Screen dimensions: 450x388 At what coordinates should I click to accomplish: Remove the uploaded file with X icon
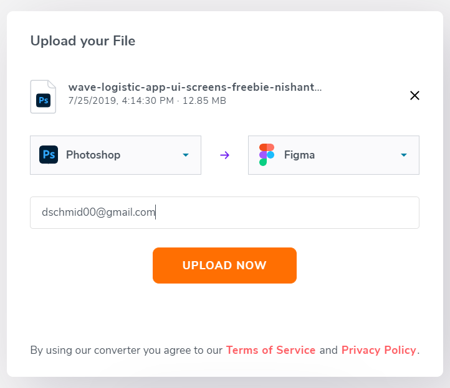point(414,95)
